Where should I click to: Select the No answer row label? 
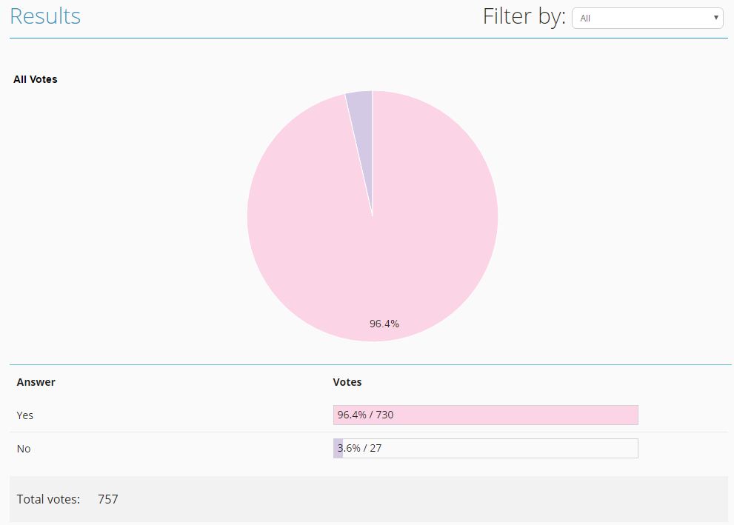tap(24, 449)
